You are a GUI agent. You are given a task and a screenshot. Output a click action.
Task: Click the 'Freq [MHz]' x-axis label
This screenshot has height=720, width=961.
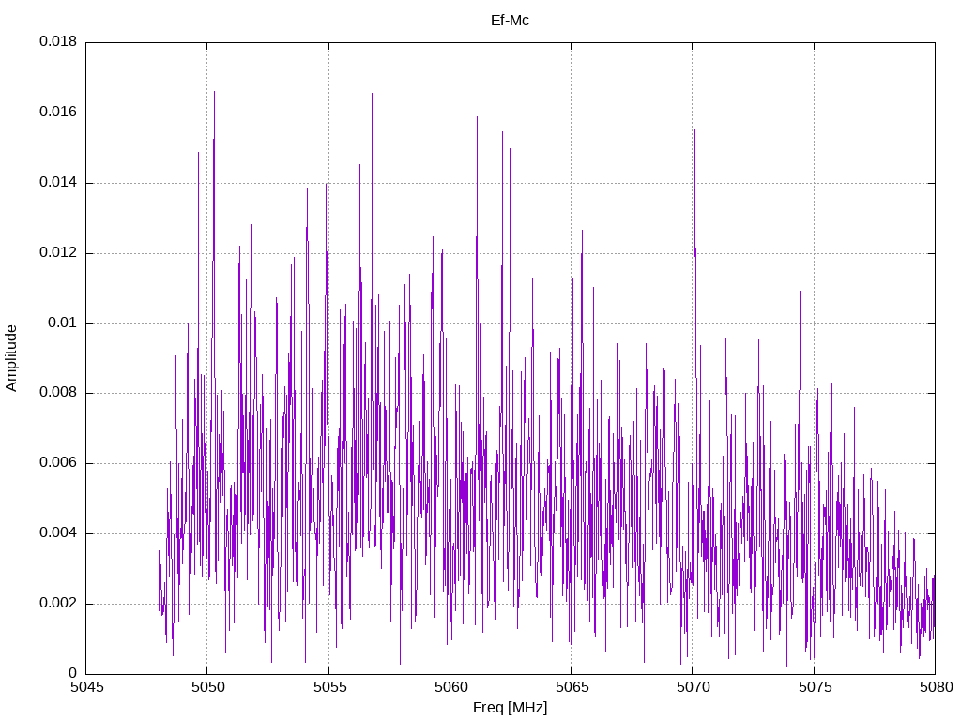[x=510, y=708]
